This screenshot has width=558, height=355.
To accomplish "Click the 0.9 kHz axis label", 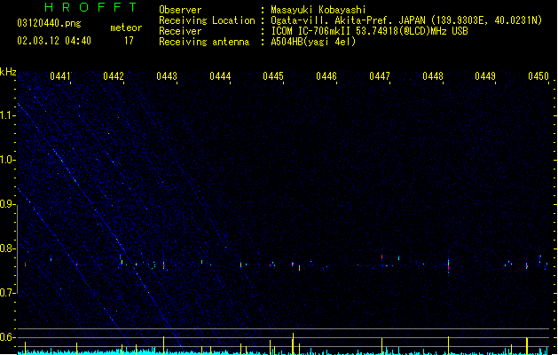I will (x=8, y=204).
